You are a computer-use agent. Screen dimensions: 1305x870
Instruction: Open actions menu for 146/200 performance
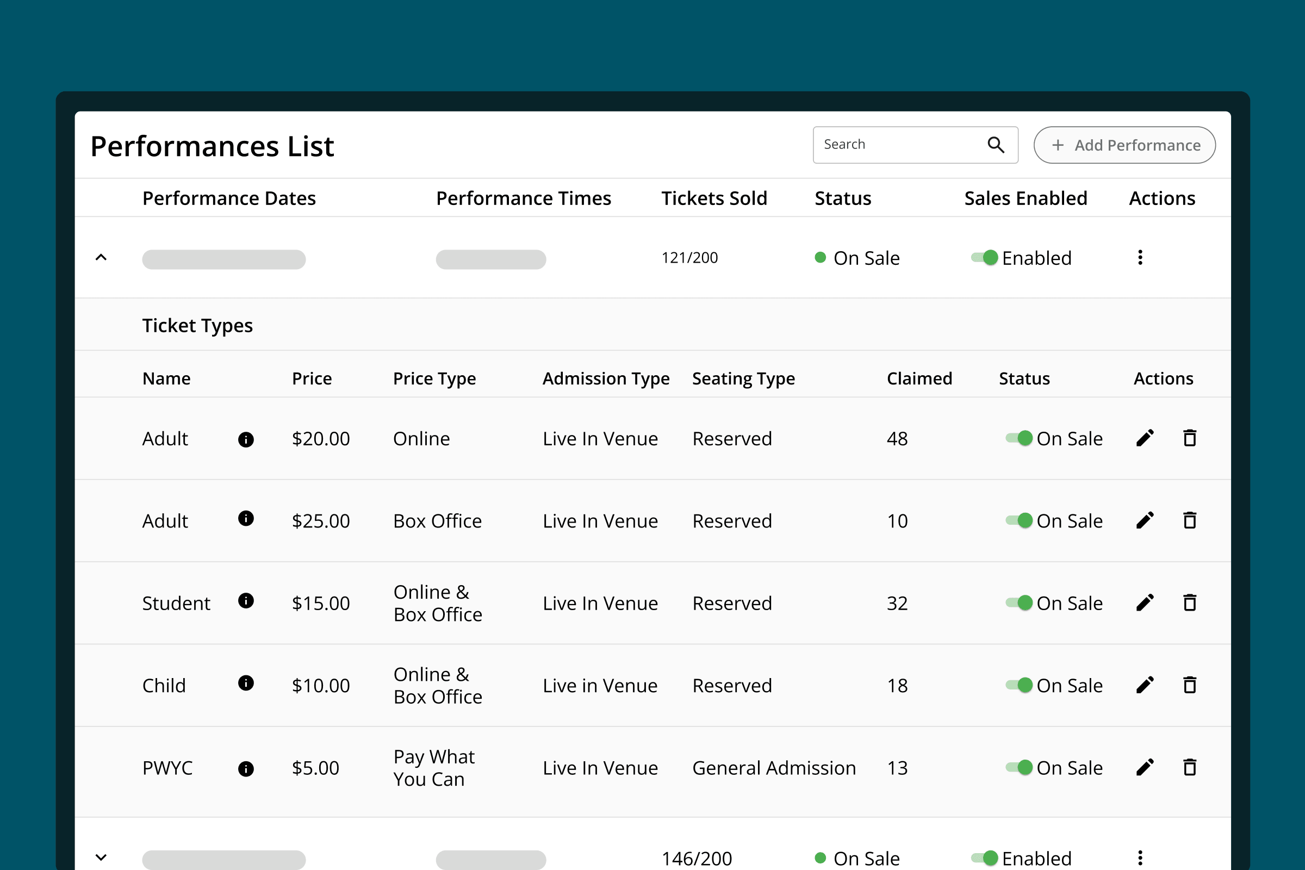click(x=1140, y=858)
